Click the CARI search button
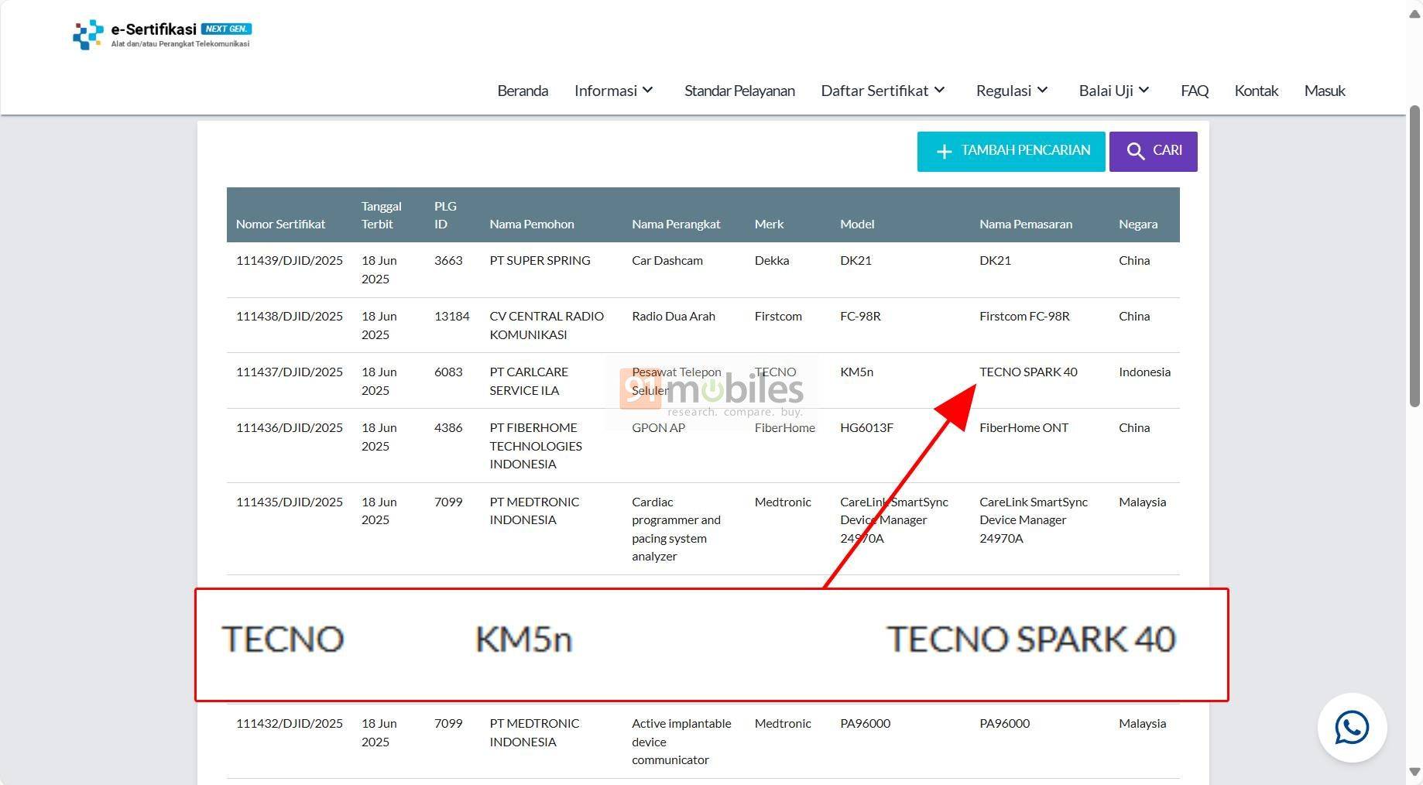This screenshot has width=1423, height=785. click(x=1153, y=152)
